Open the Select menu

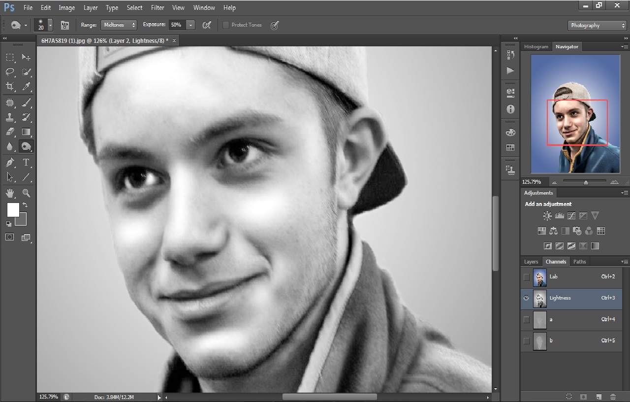(x=134, y=7)
